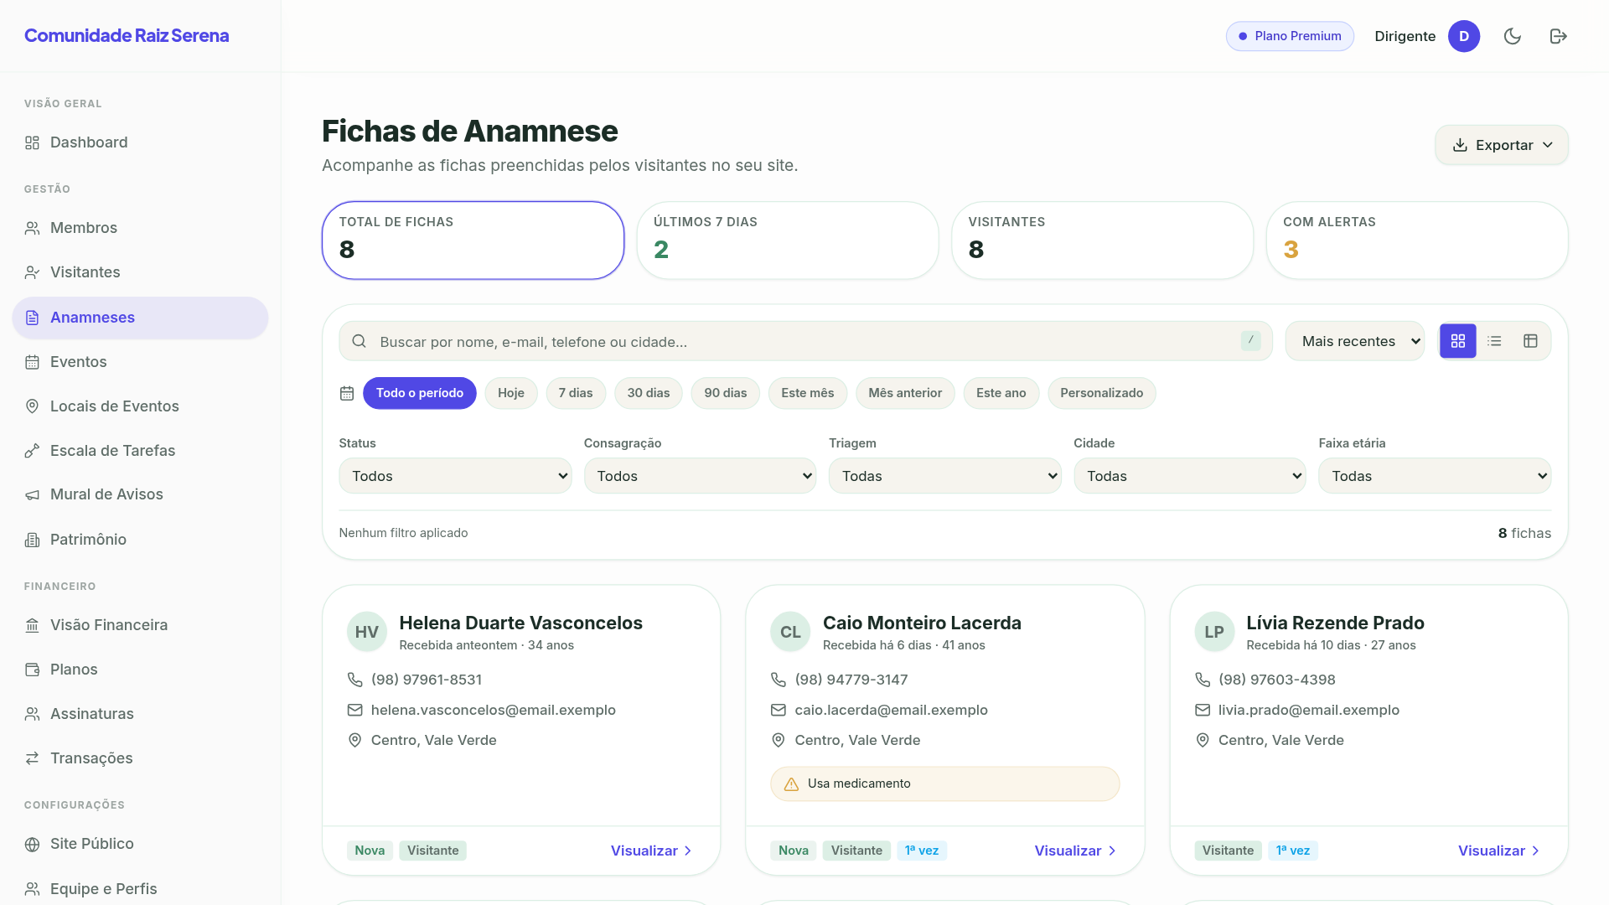The height and width of the screenshot is (905, 1609).
Task: Switch to grid card view icon
Action: click(1458, 341)
